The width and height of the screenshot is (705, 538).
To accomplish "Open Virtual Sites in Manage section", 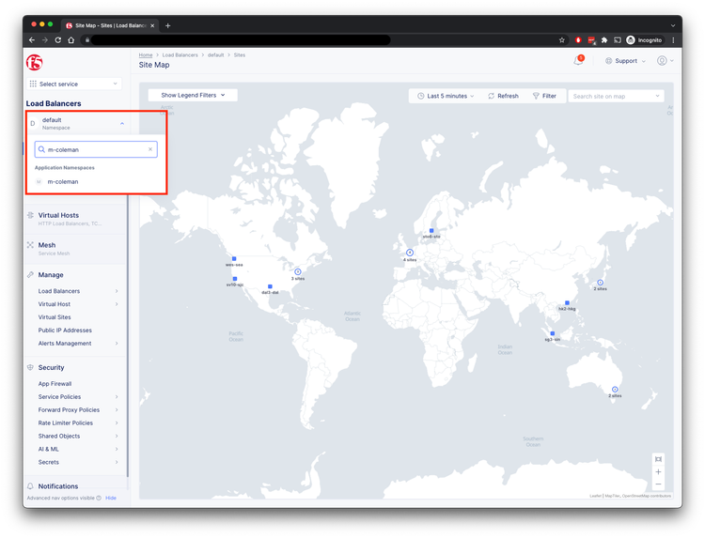I will (55, 317).
